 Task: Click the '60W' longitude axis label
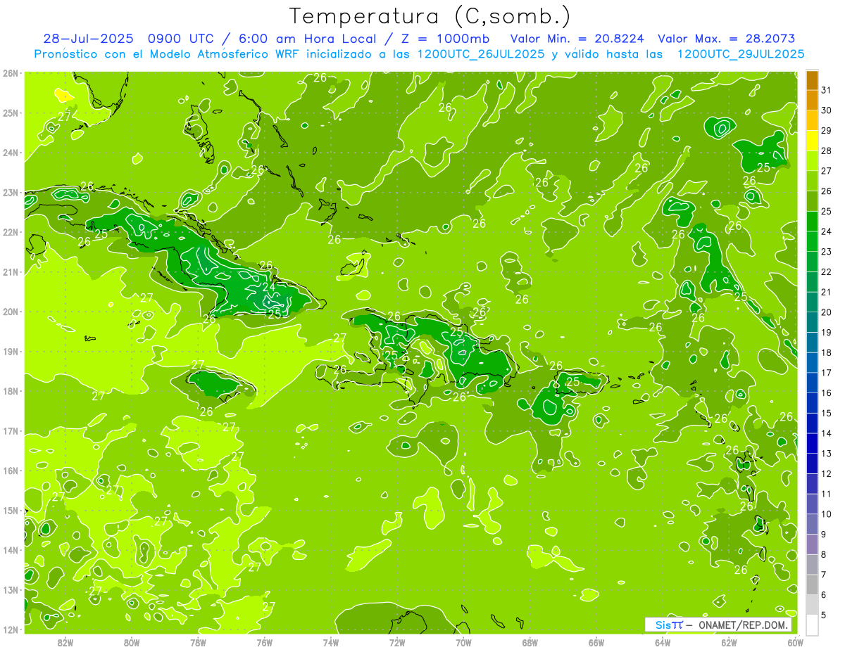point(795,642)
